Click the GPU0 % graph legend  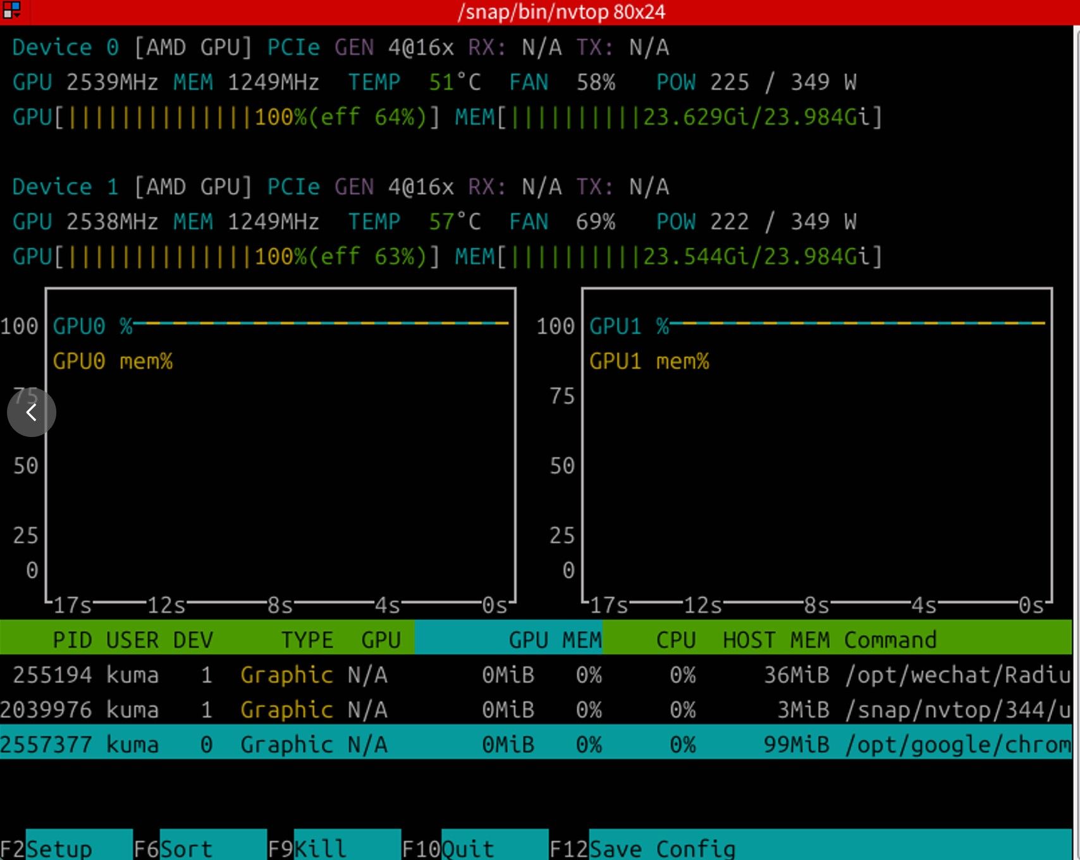pyautogui.click(x=92, y=326)
